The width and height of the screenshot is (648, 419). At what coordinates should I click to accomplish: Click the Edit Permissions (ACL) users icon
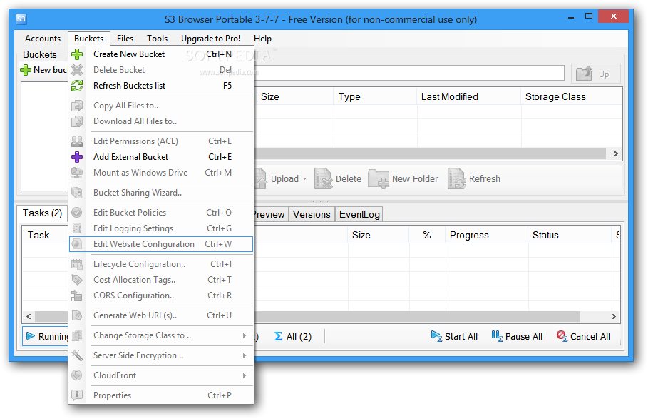(77, 141)
